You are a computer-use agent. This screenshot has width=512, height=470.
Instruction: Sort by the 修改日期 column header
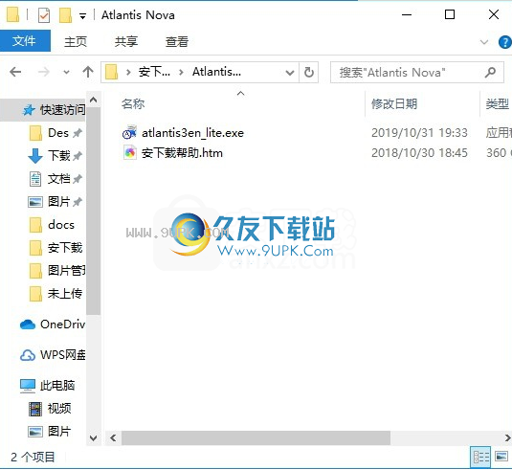[x=394, y=104]
